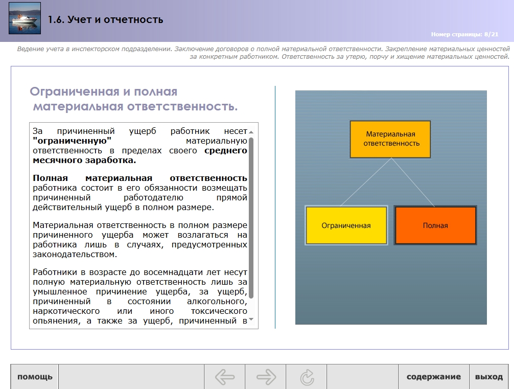Viewport: 514px width, 389px height.
Task: Click the heading 1.6. Учет и отчетность
Action: [106, 19]
